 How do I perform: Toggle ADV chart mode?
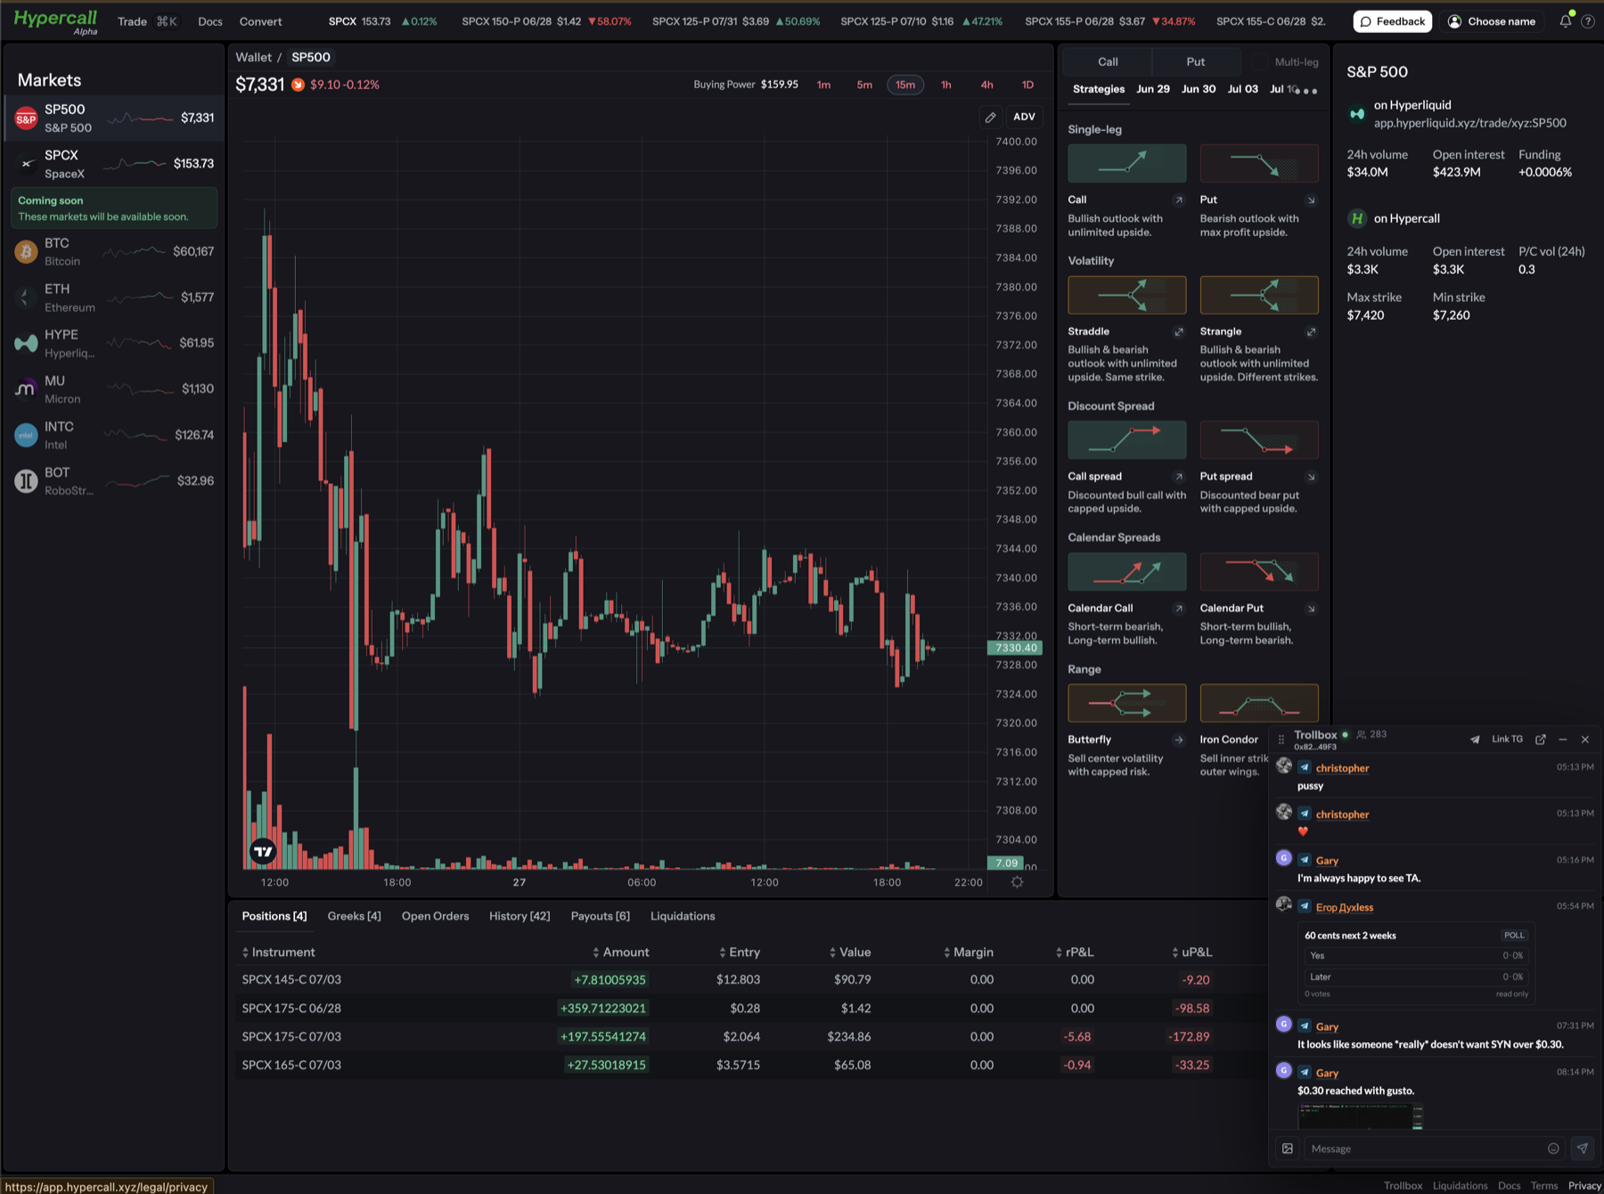pos(1024,117)
